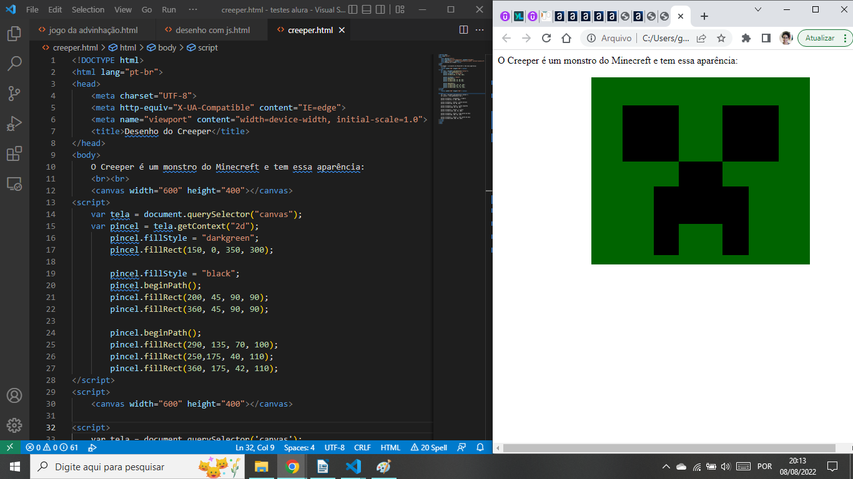Open the Manage gear menu

[x=14, y=426]
